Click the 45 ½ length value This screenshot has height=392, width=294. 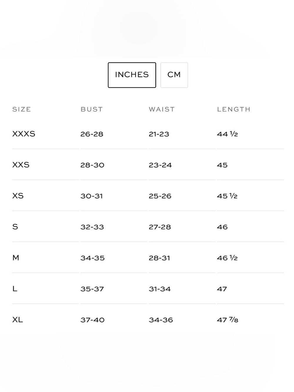point(227,196)
